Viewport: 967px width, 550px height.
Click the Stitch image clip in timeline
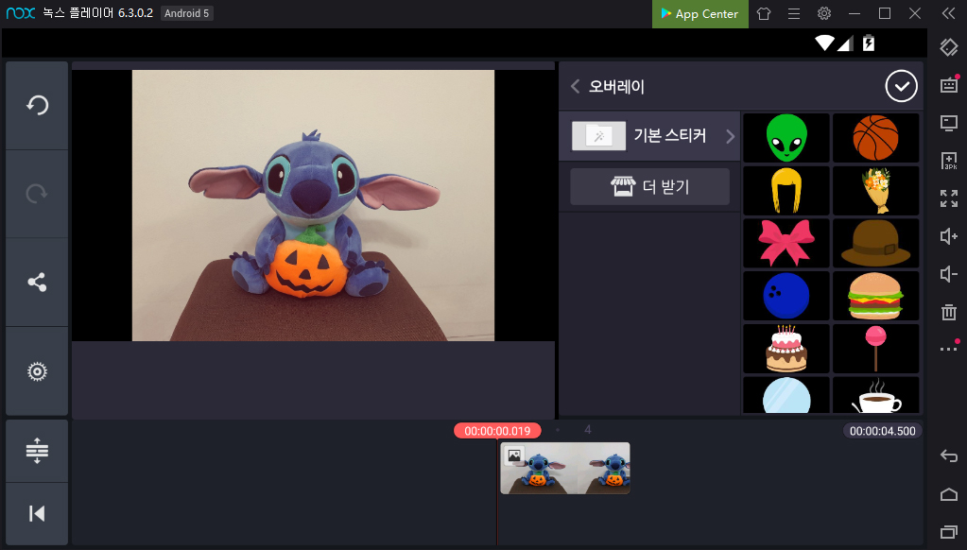565,468
